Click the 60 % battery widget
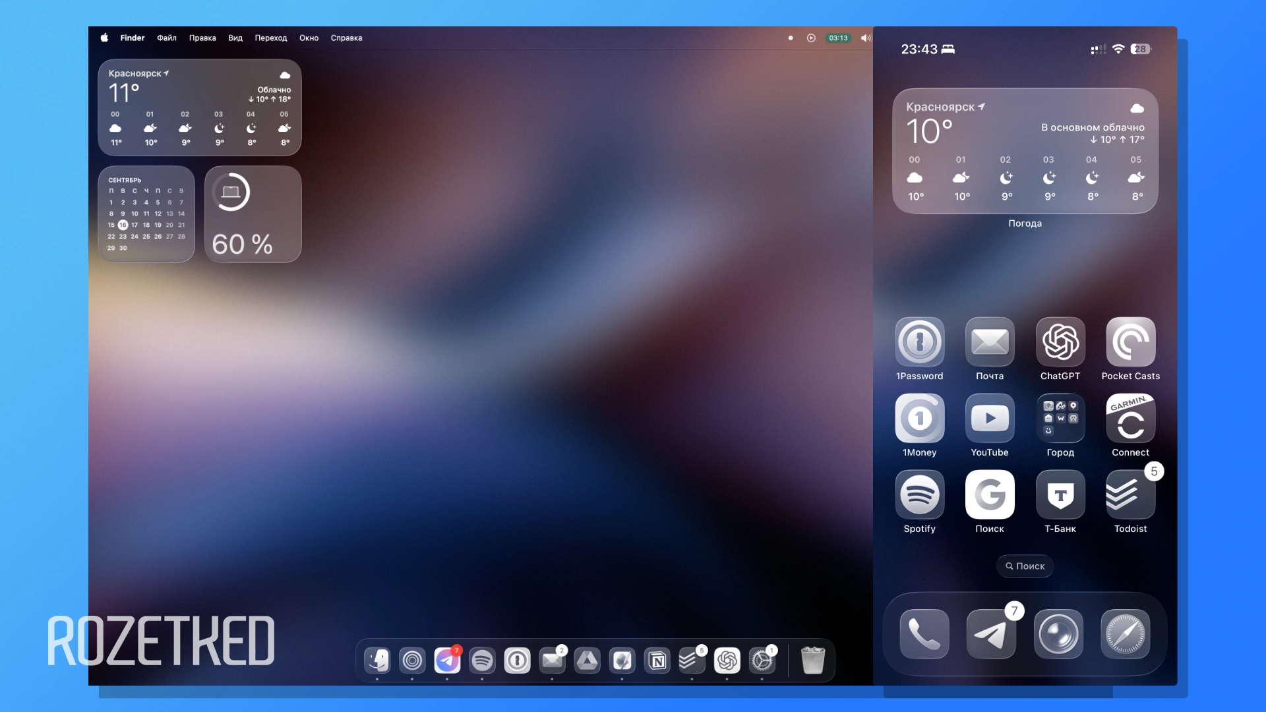This screenshot has width=1266, height=712. point(253,214)
